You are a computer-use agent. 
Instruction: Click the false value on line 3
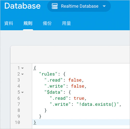click(x=75, y=80)
